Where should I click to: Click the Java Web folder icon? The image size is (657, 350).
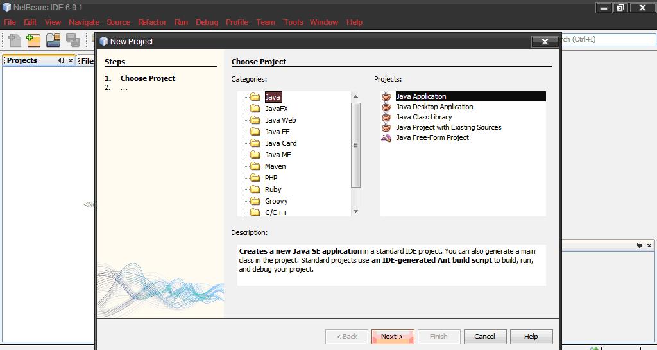click(x=255, y=120)
